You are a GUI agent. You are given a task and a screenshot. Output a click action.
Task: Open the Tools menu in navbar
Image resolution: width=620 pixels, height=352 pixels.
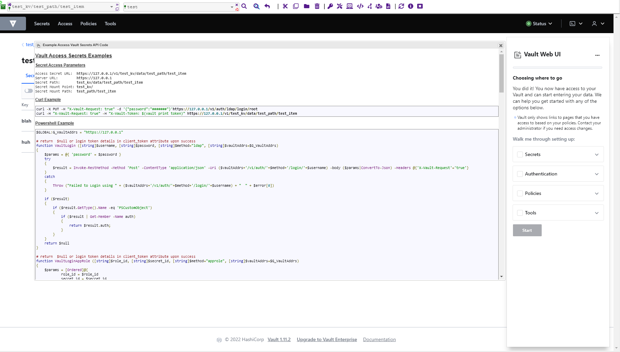tap(110, 24)
